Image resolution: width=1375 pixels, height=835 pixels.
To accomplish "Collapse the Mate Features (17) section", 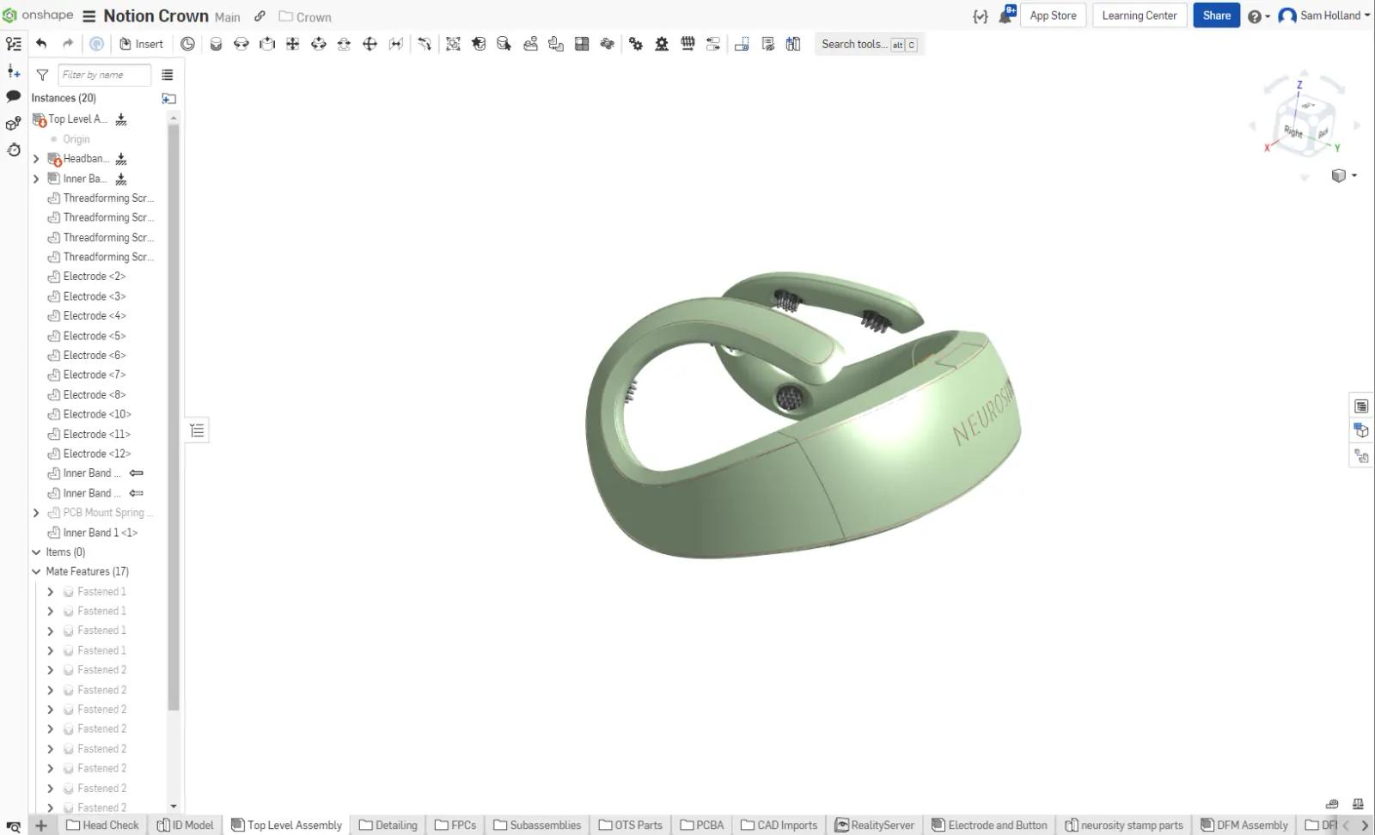I will pyautogui.click(x=36, y=571).
